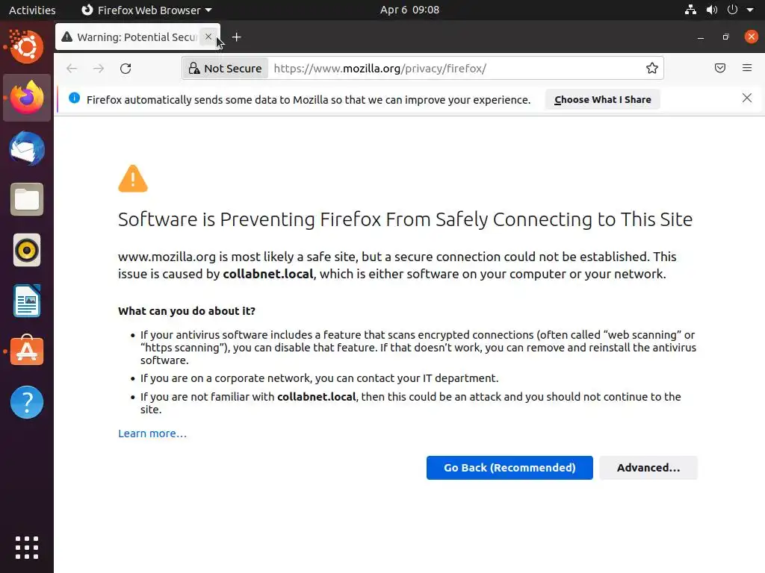Reload the current page
Viewport: 765px width, 573px height.
(x=126, y=69)
